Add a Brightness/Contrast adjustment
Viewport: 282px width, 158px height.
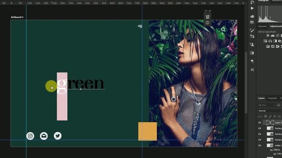pos(267,36)
